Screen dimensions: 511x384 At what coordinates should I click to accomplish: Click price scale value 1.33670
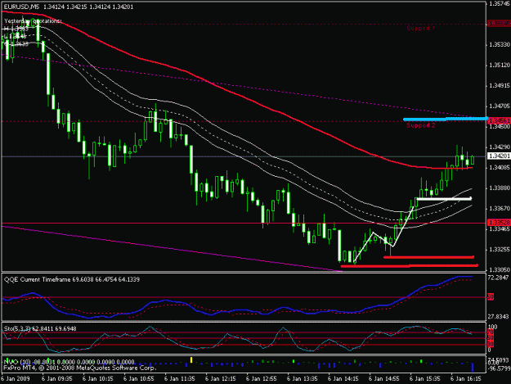tap(500, 208)
